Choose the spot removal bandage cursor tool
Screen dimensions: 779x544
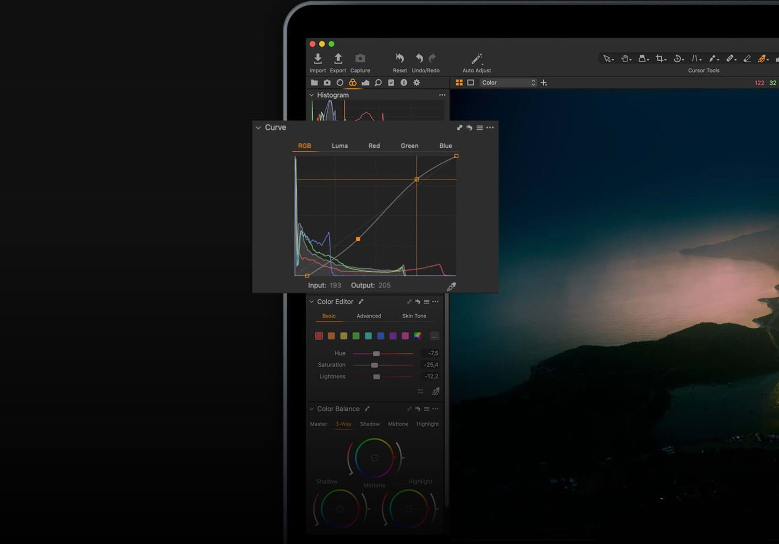[731, 59]
